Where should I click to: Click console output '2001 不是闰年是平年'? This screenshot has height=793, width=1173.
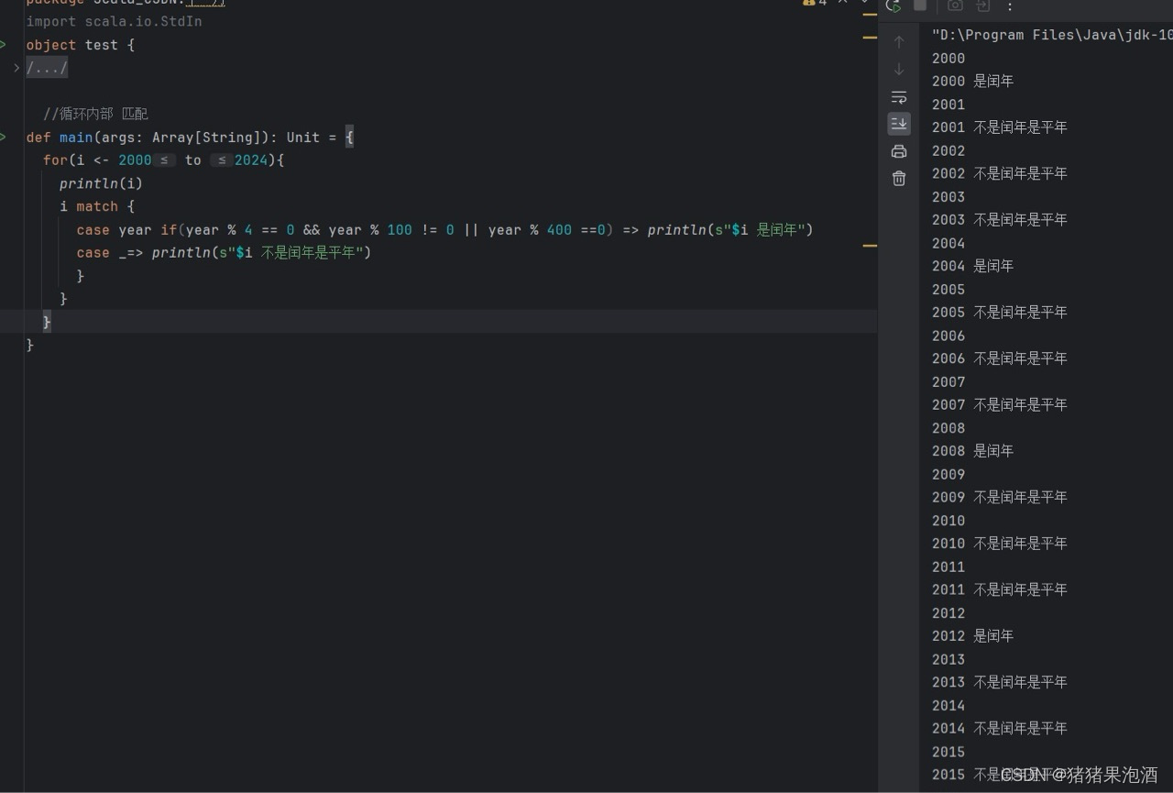[x=1000, y=127]
